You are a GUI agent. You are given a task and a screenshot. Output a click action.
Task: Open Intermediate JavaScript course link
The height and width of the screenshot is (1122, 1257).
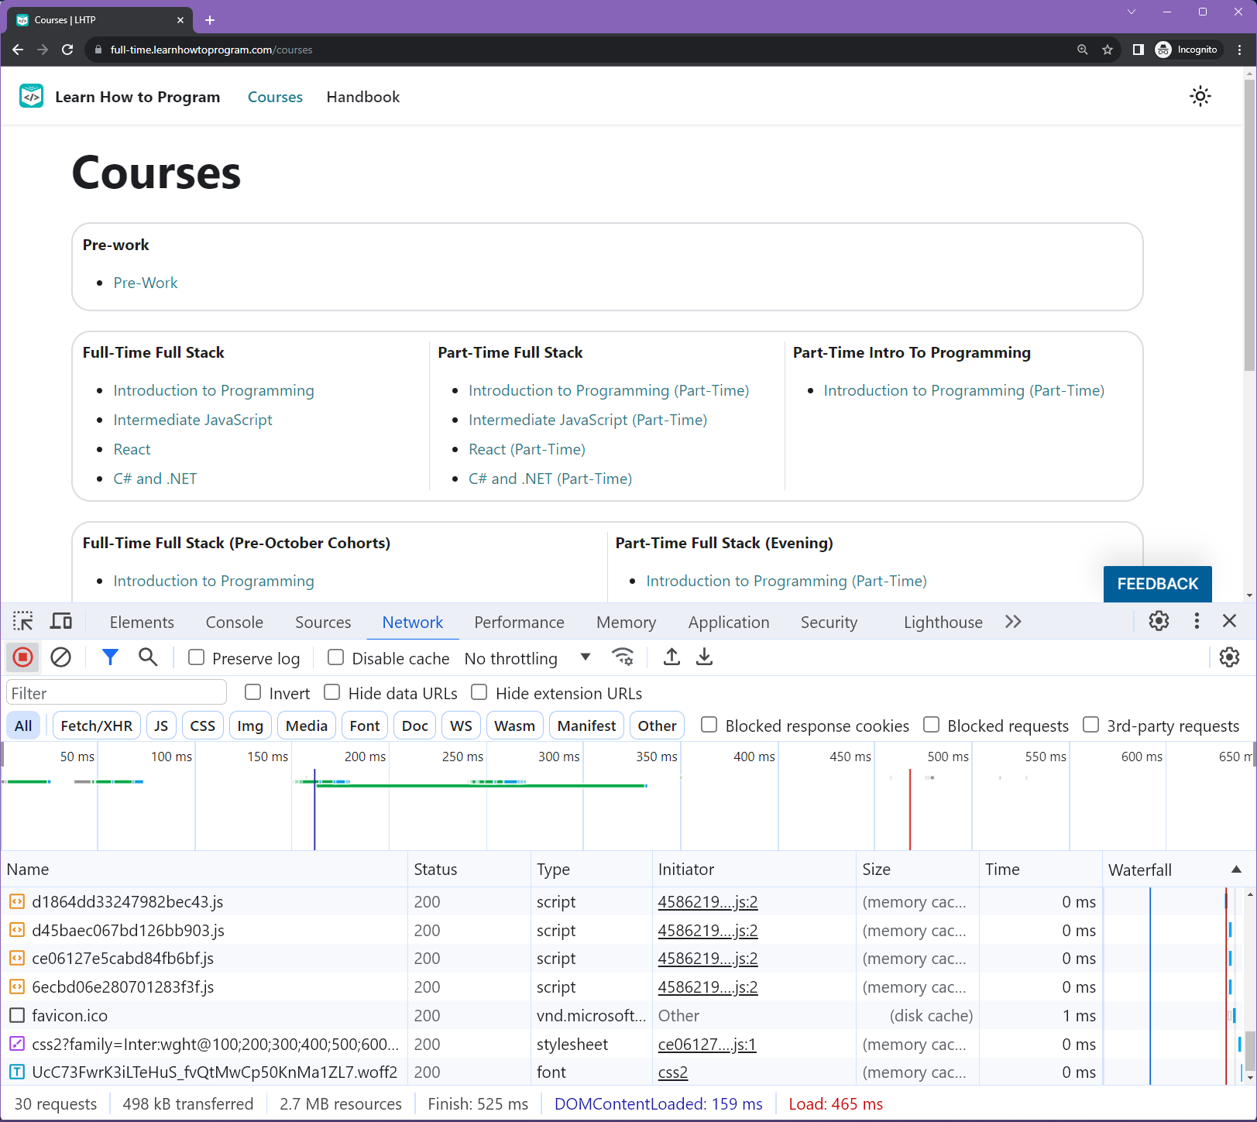pos(193,420)
